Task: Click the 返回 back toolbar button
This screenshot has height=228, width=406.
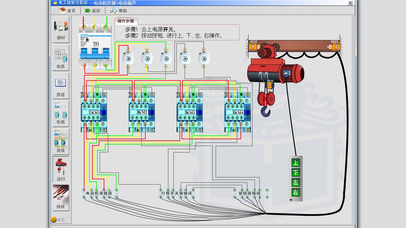Action: [92, 11]
